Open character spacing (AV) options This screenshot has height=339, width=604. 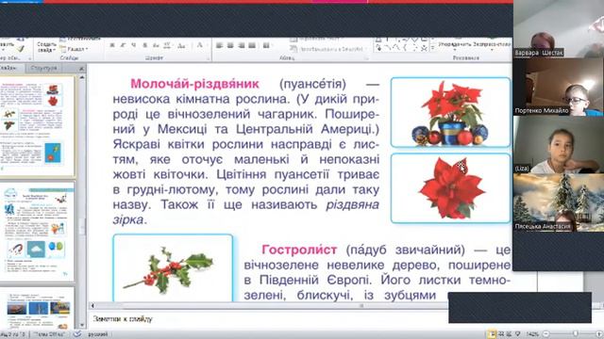click(167, 45)
